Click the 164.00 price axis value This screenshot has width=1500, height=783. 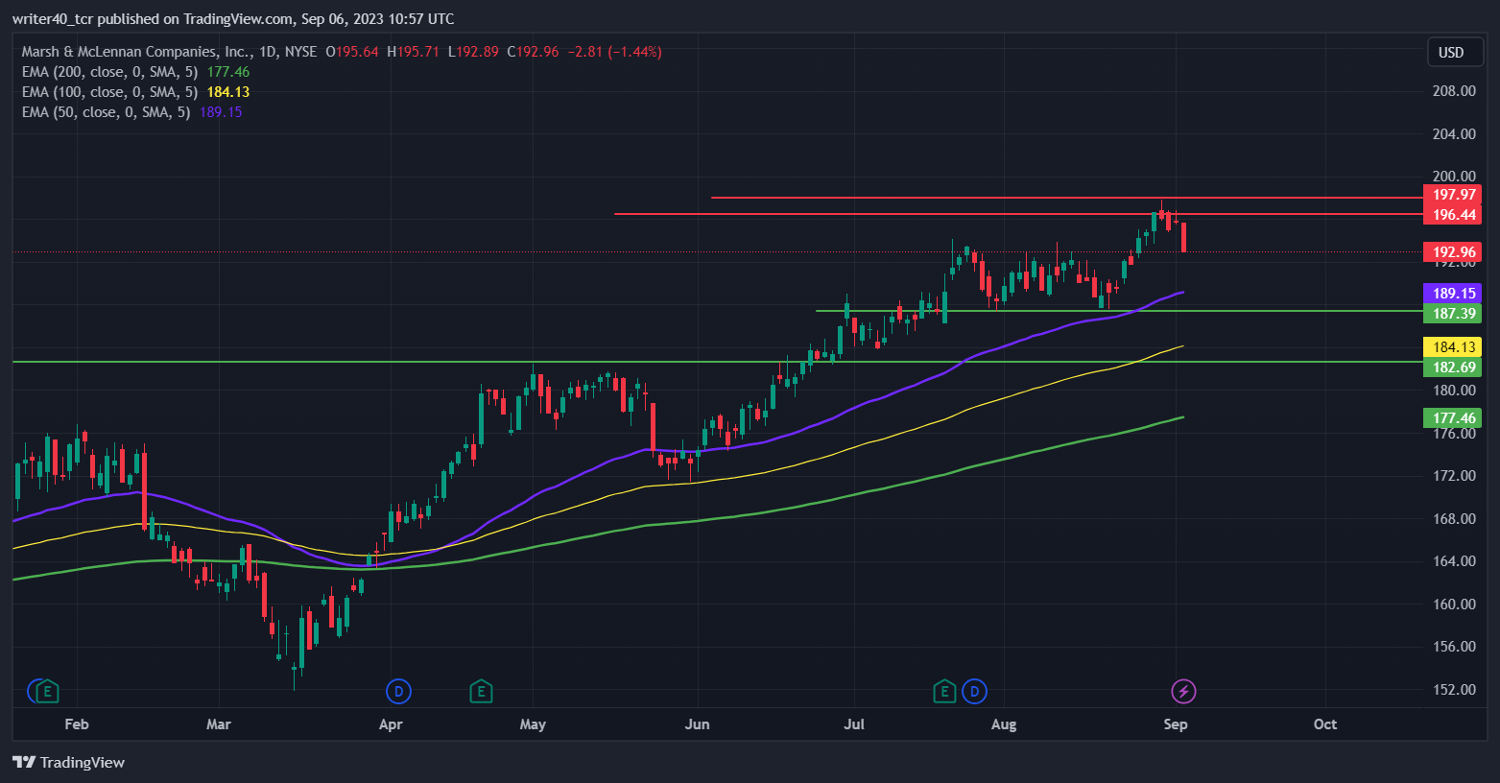[x=1454, y=561]
